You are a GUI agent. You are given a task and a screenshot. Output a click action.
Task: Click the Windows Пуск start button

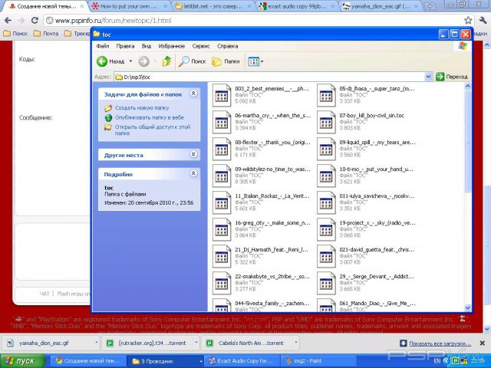[x=21, y=360]
